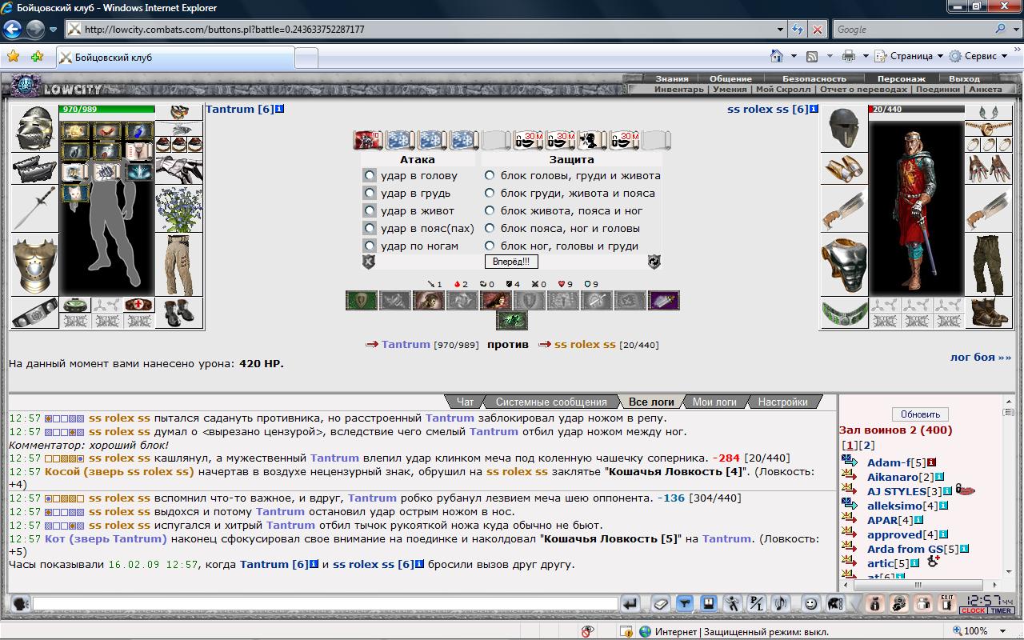The image size is (1024, 640).
Task: Go to page [2] of room list
Action: point(868,445)
